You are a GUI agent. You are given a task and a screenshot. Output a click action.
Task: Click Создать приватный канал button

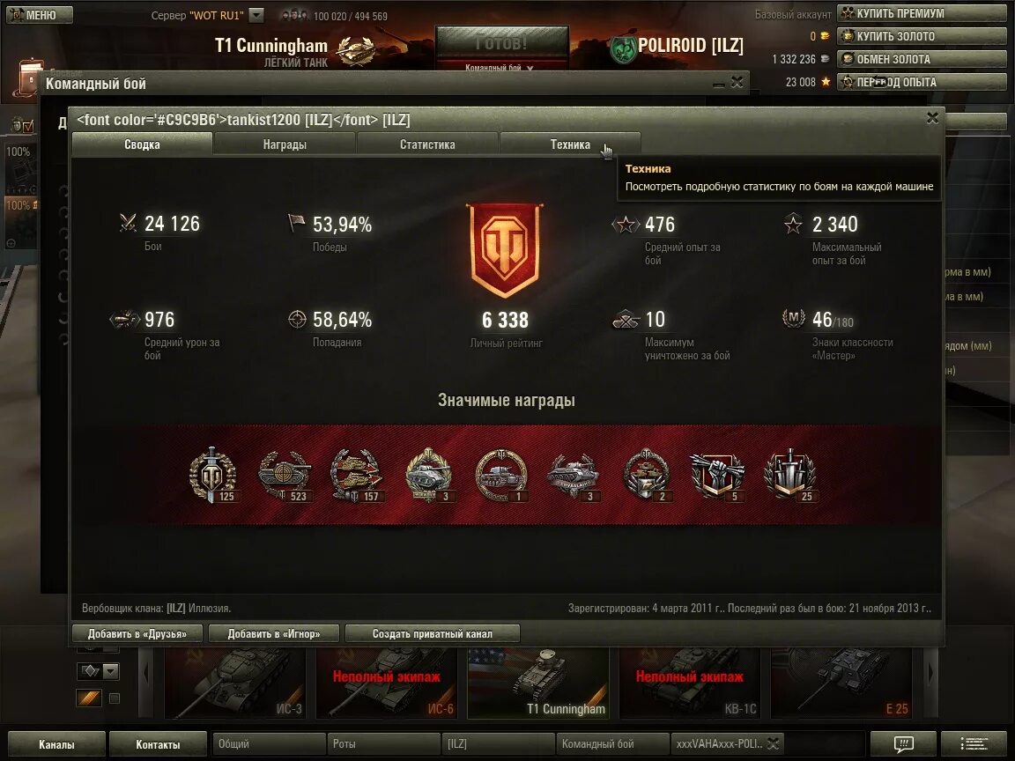[433, 633]
